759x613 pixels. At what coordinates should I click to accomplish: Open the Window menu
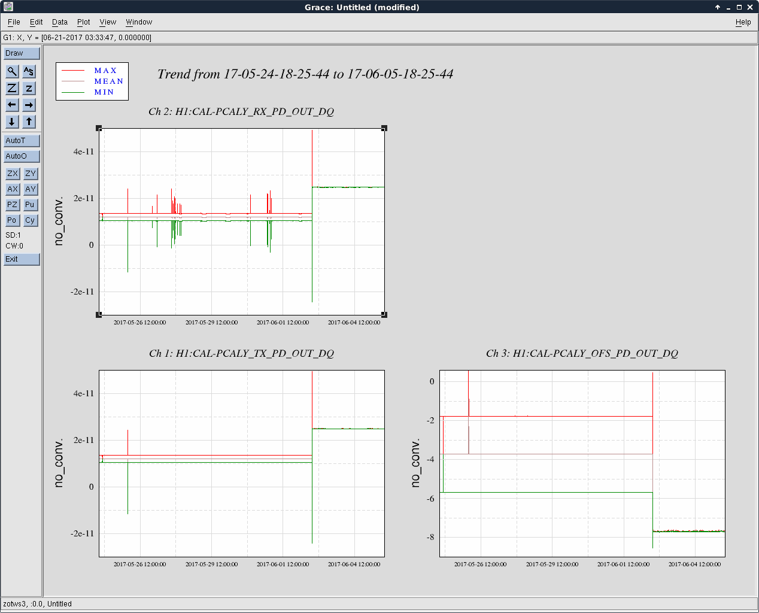(139, 22)
